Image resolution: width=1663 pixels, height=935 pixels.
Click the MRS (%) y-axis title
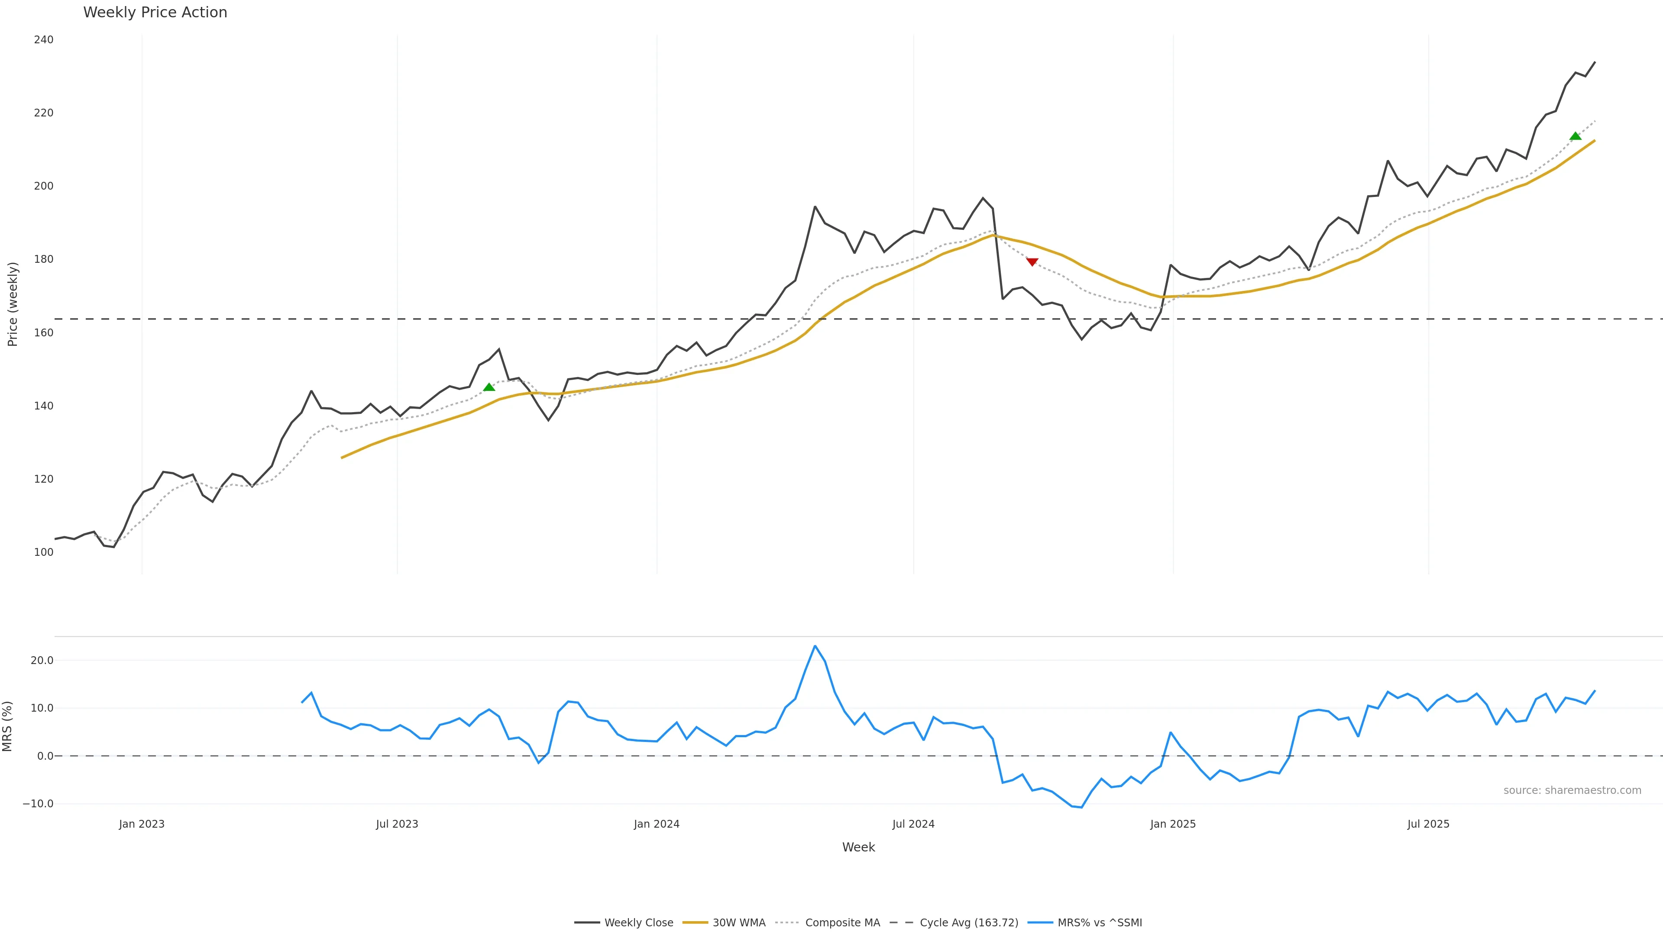point(8,726)
